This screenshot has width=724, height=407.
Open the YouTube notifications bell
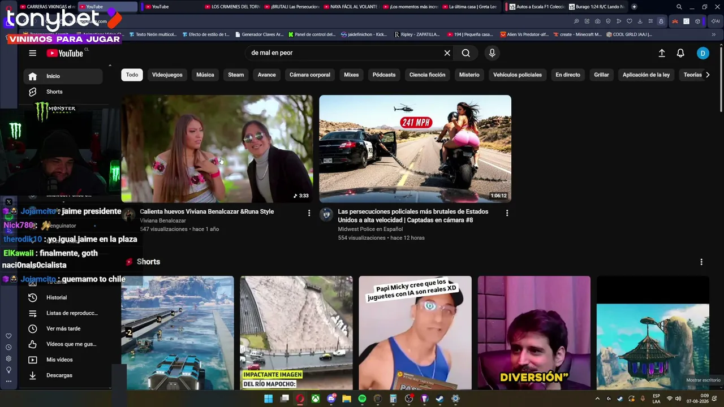tap(680, 53)
